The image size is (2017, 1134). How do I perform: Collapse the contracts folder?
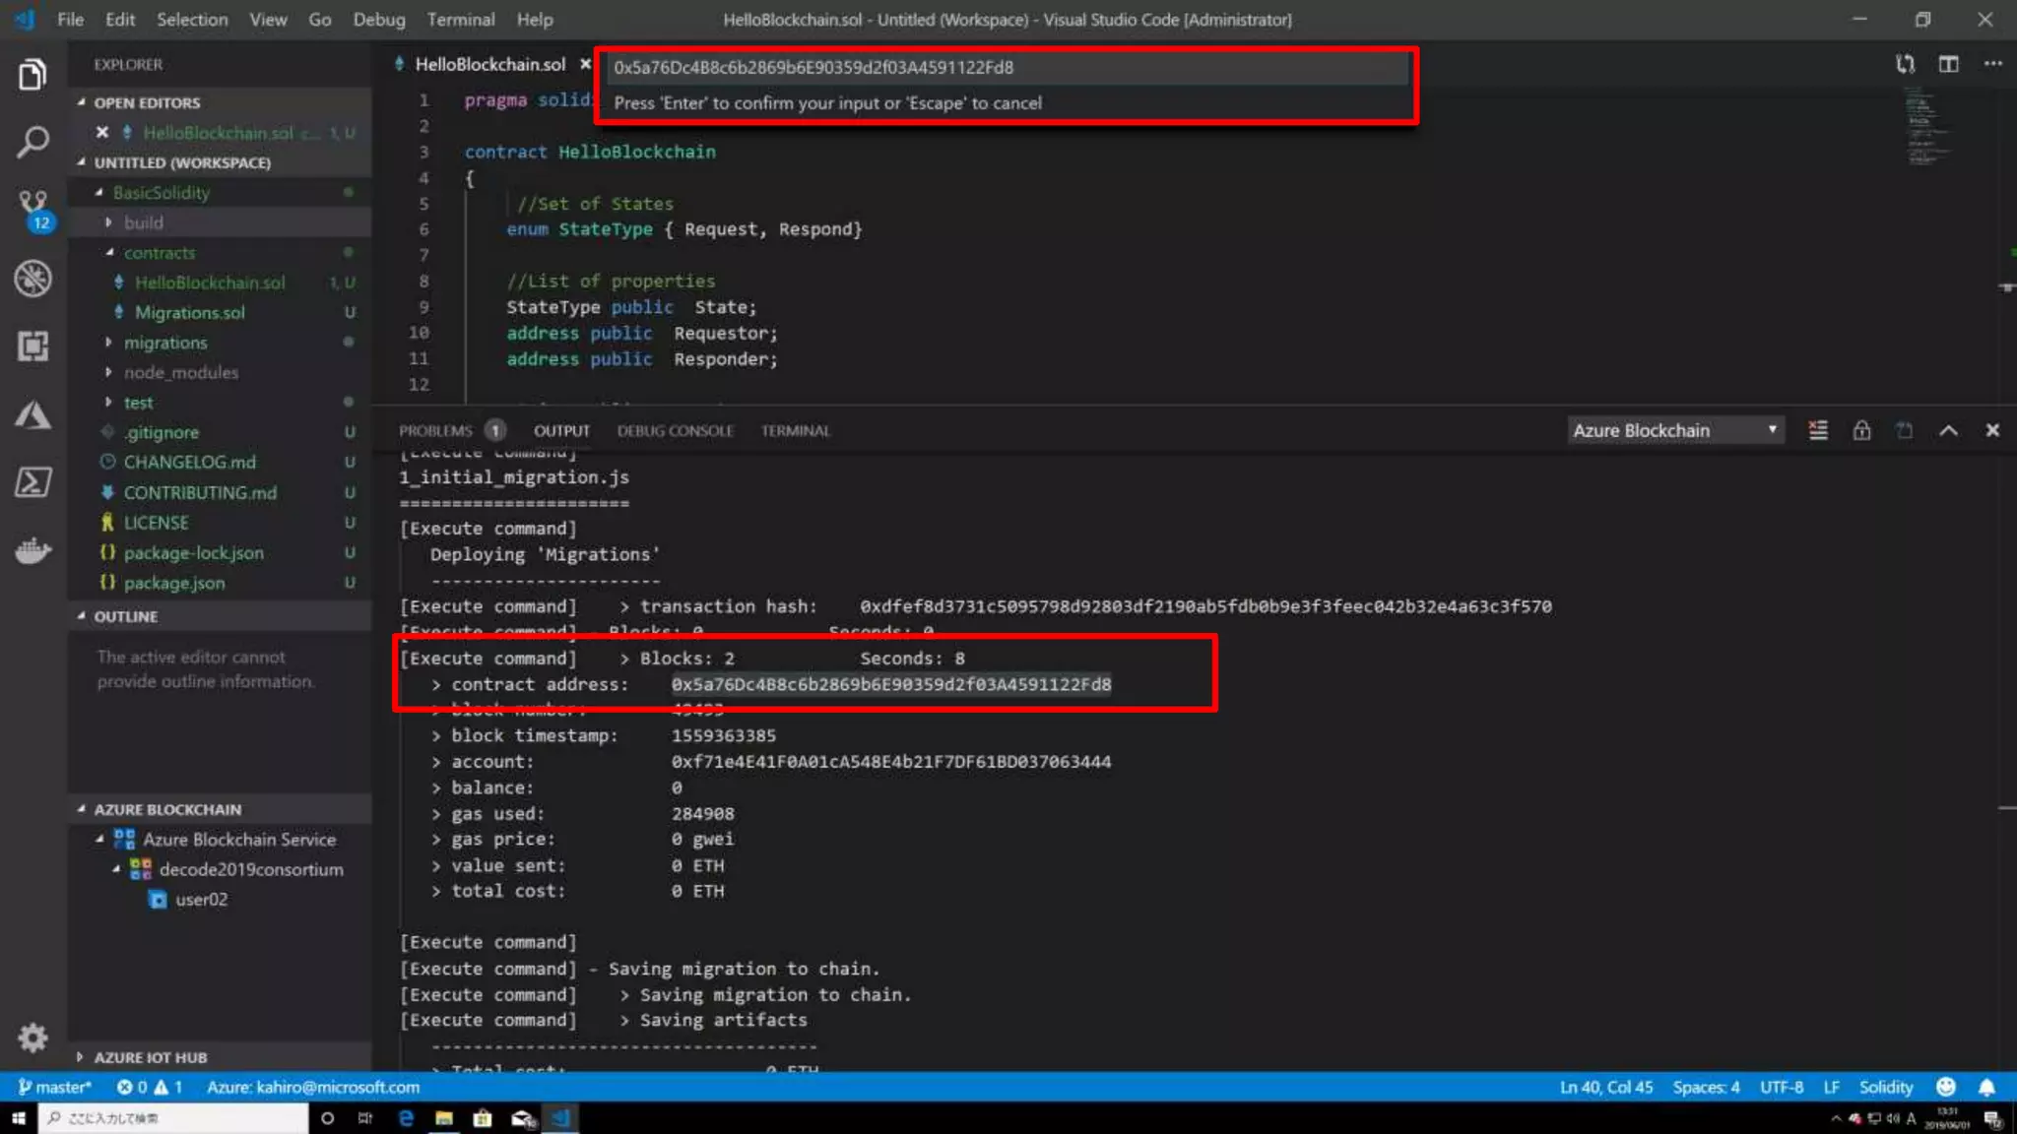pos(159,253)
